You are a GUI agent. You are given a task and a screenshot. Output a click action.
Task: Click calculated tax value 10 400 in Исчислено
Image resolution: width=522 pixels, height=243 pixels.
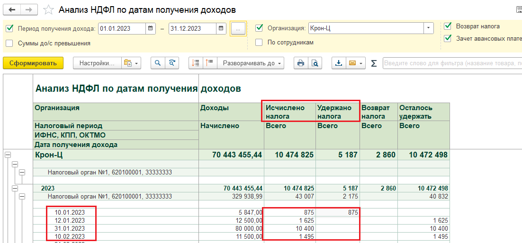point(304,228)
